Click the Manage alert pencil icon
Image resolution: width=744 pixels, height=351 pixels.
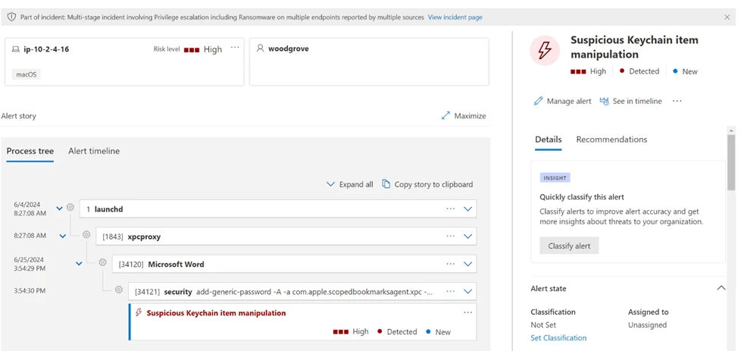[x=539, y=101]
